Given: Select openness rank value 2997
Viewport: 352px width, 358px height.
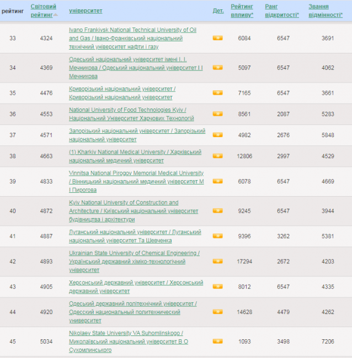Looking at the screenshot, I should pyautogui.click(x=283, y=156).
